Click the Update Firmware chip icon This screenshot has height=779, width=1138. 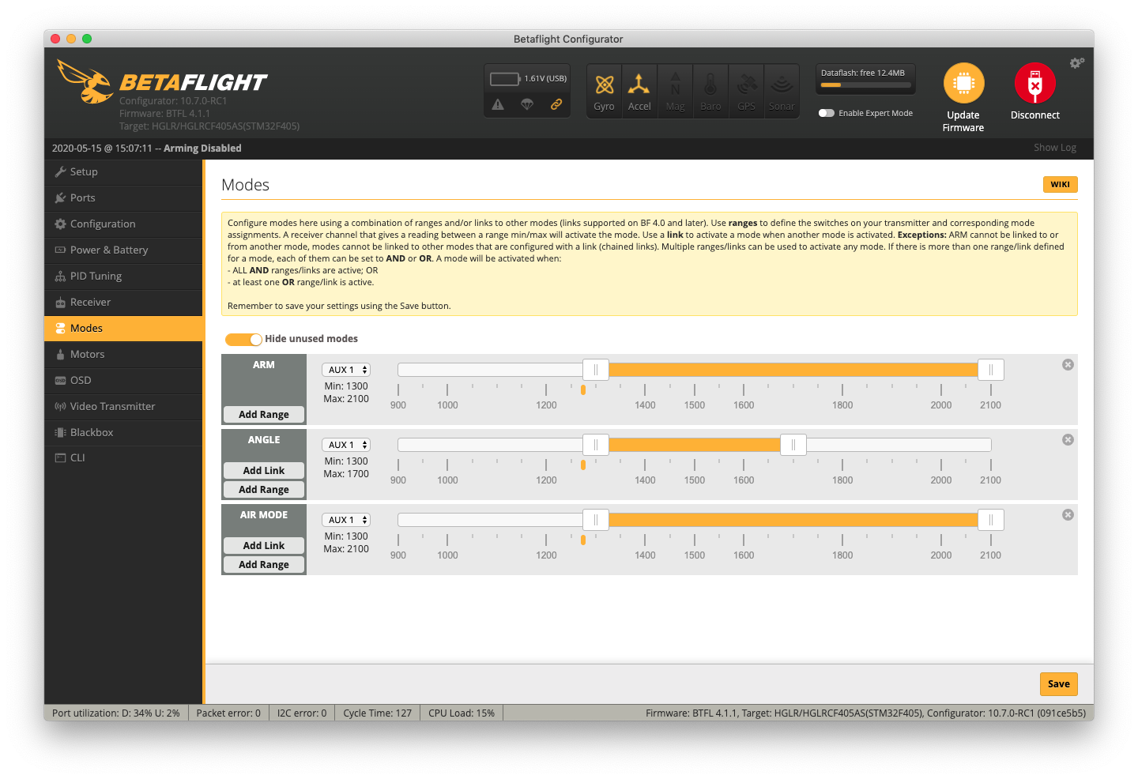click(x=963, y=83)
